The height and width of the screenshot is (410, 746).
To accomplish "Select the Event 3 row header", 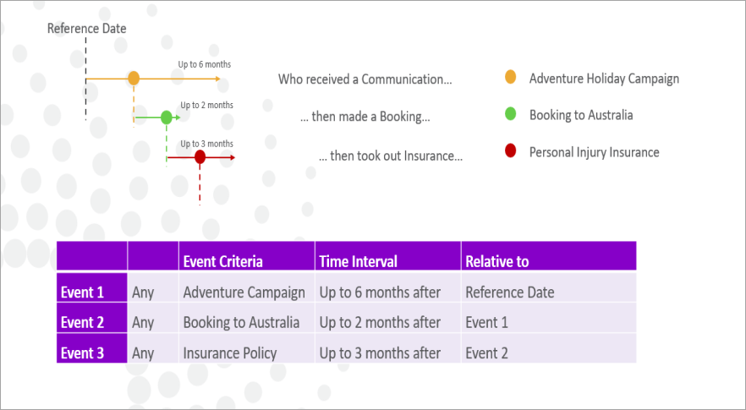I will pos(92,348).
